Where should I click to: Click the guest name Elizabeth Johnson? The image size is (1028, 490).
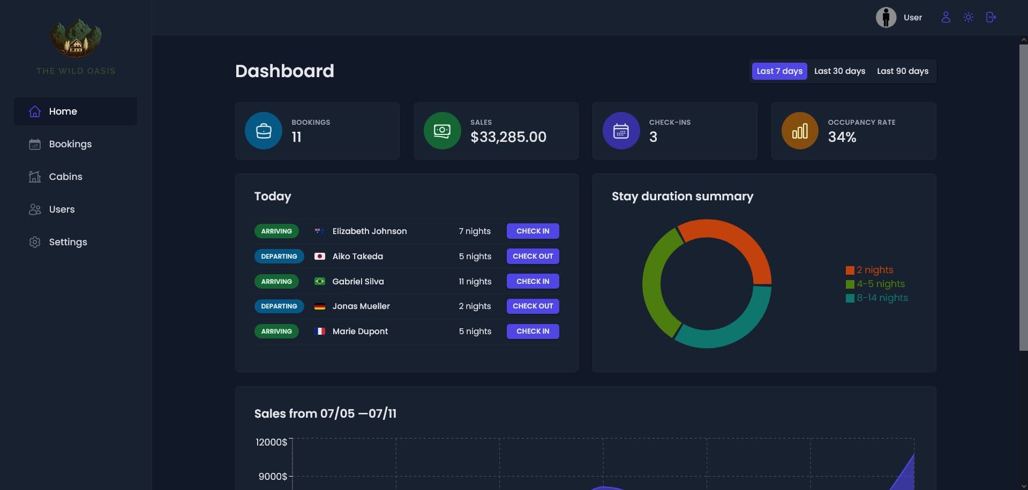pyautogui.click(x=370, y=231)
